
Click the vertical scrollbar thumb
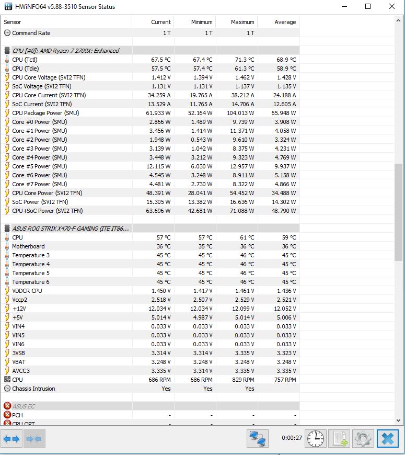coord(398,212)
